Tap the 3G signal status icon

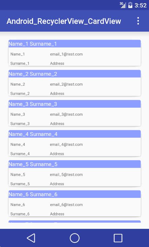click(123, 5)
